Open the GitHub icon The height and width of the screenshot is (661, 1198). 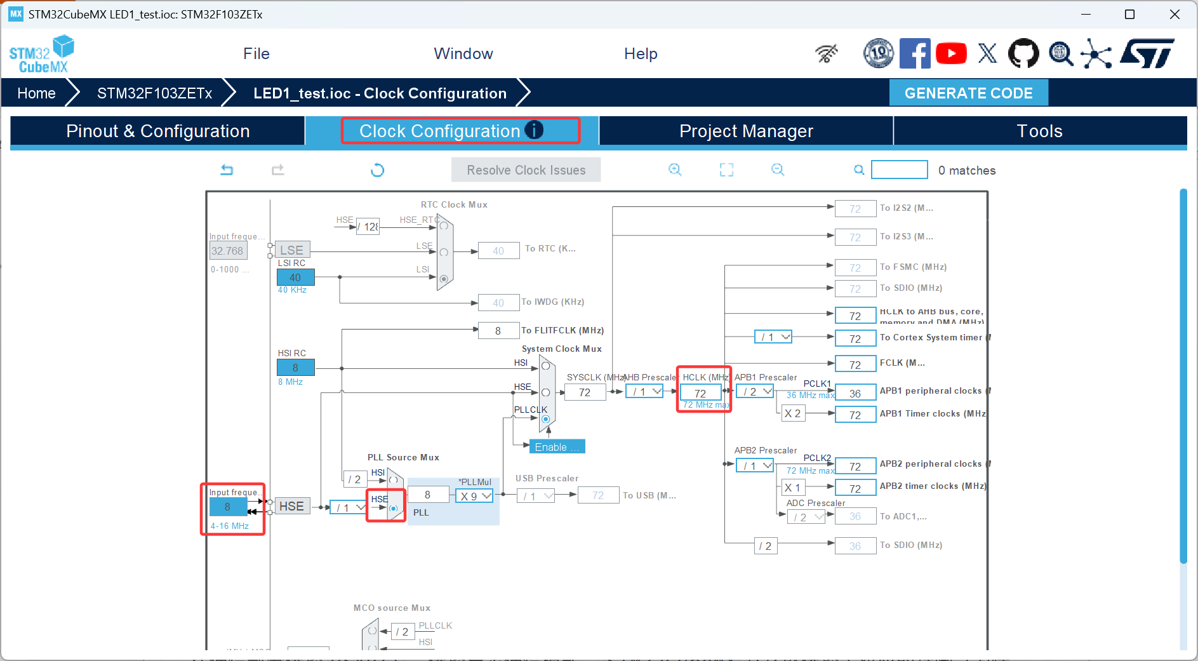pyautogui.click(x=1023, y=53)
